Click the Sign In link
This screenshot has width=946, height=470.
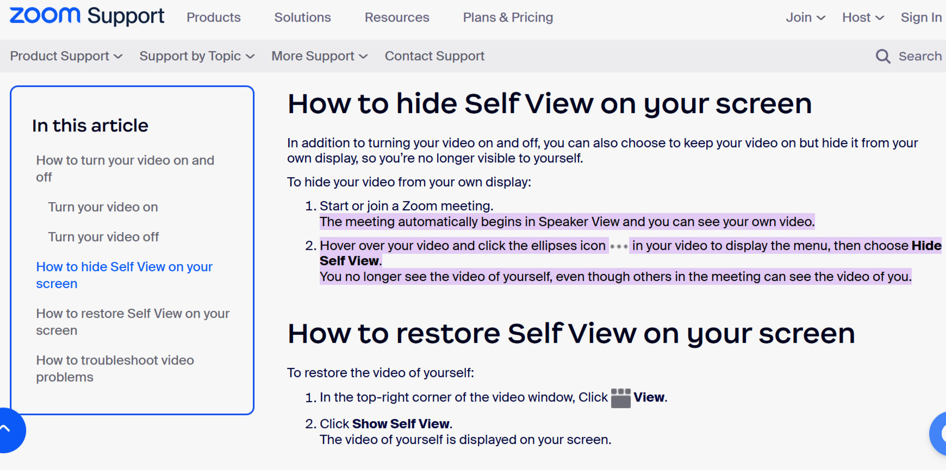[921, 17]
